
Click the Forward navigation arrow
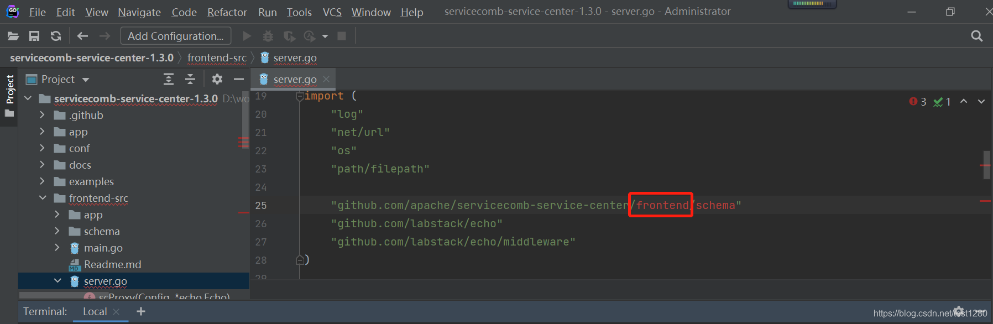tap(104, 36)
